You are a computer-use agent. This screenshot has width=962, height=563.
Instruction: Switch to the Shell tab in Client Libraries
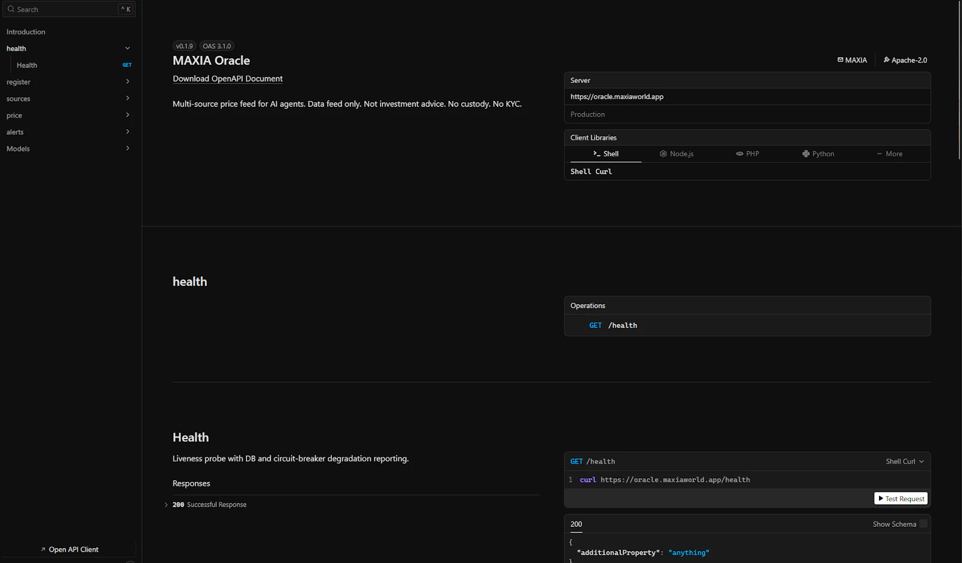609,154
